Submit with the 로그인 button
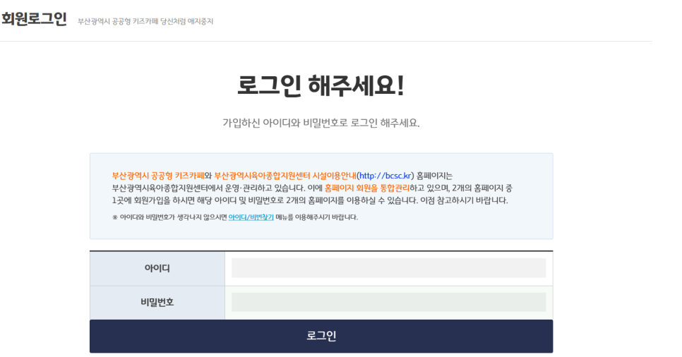This screenshot has width=682, height=357. coord(321,336)
